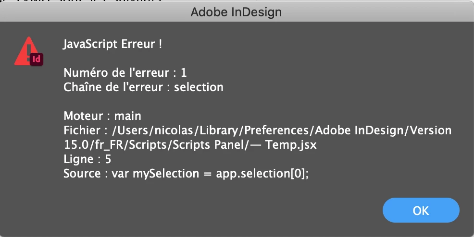Click the /Users/nicolas/Library path text
474x237 pixels.
pyautogui.click(x=176, y=130)
